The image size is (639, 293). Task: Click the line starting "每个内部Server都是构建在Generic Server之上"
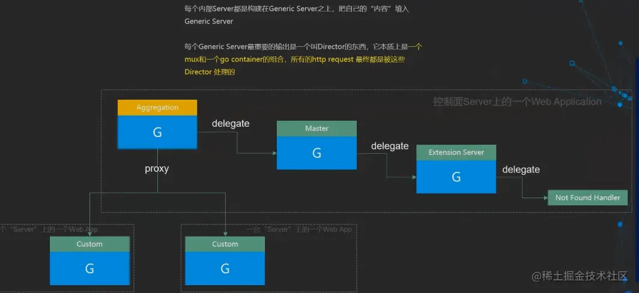click(x=297, y=8)
